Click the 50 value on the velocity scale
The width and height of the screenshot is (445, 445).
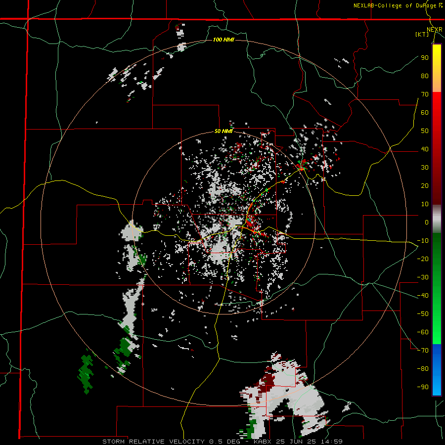(x=425, y=131)
